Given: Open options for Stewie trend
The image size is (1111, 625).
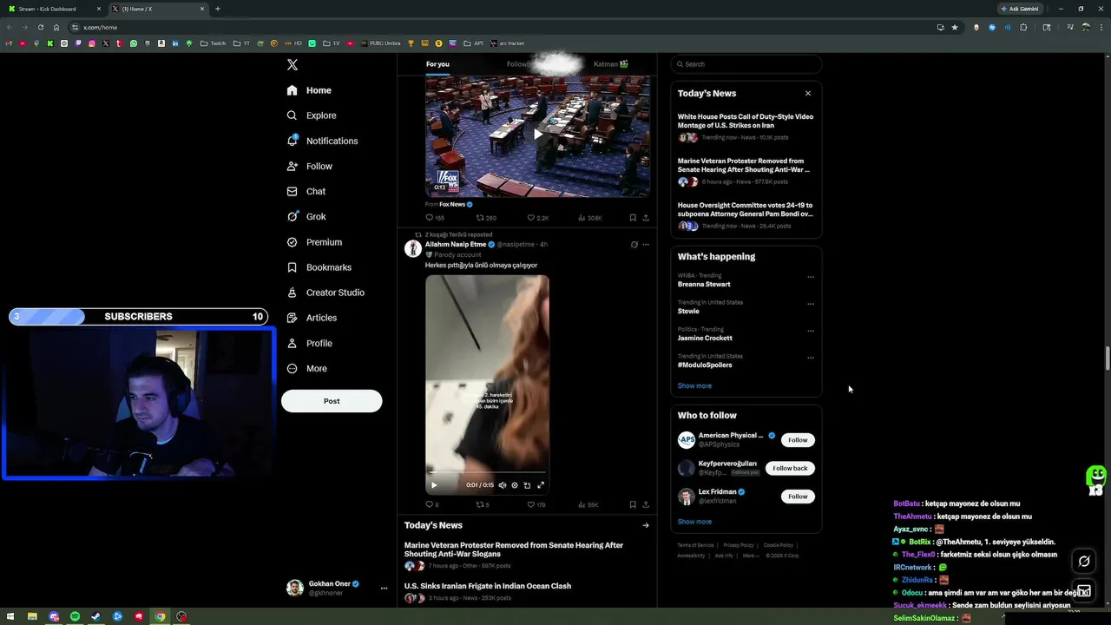Looking at the screenshot, I should click(x=811, y=304).
